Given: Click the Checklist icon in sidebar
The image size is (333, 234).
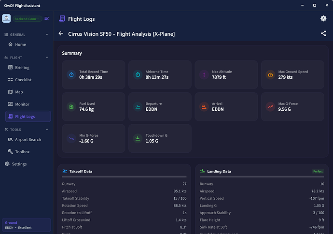Looking at the screenshot, I should 10,80.
